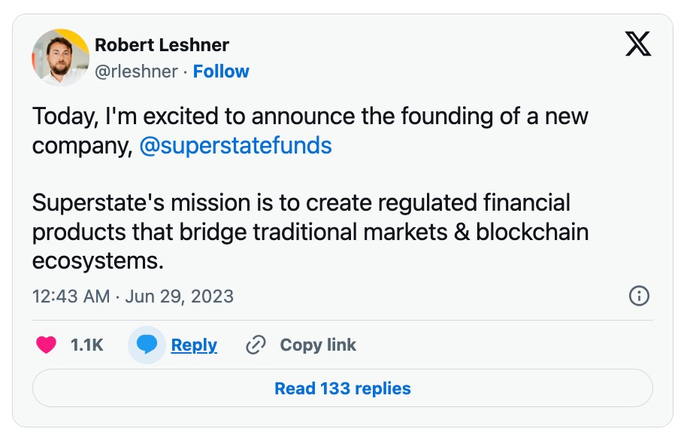Like the tweet with heart icon
The image size is (687, 441).
[47, 345]
